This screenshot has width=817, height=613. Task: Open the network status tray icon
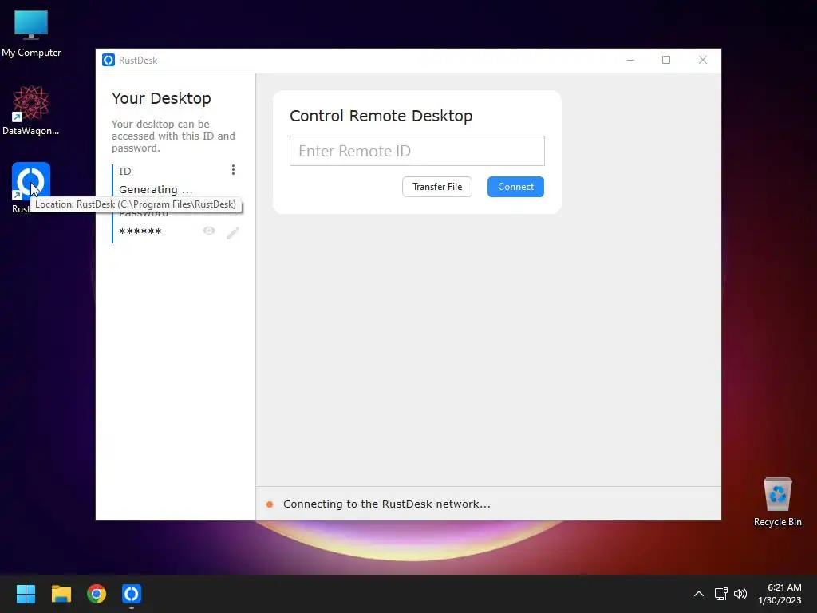[x=720, y=594]
